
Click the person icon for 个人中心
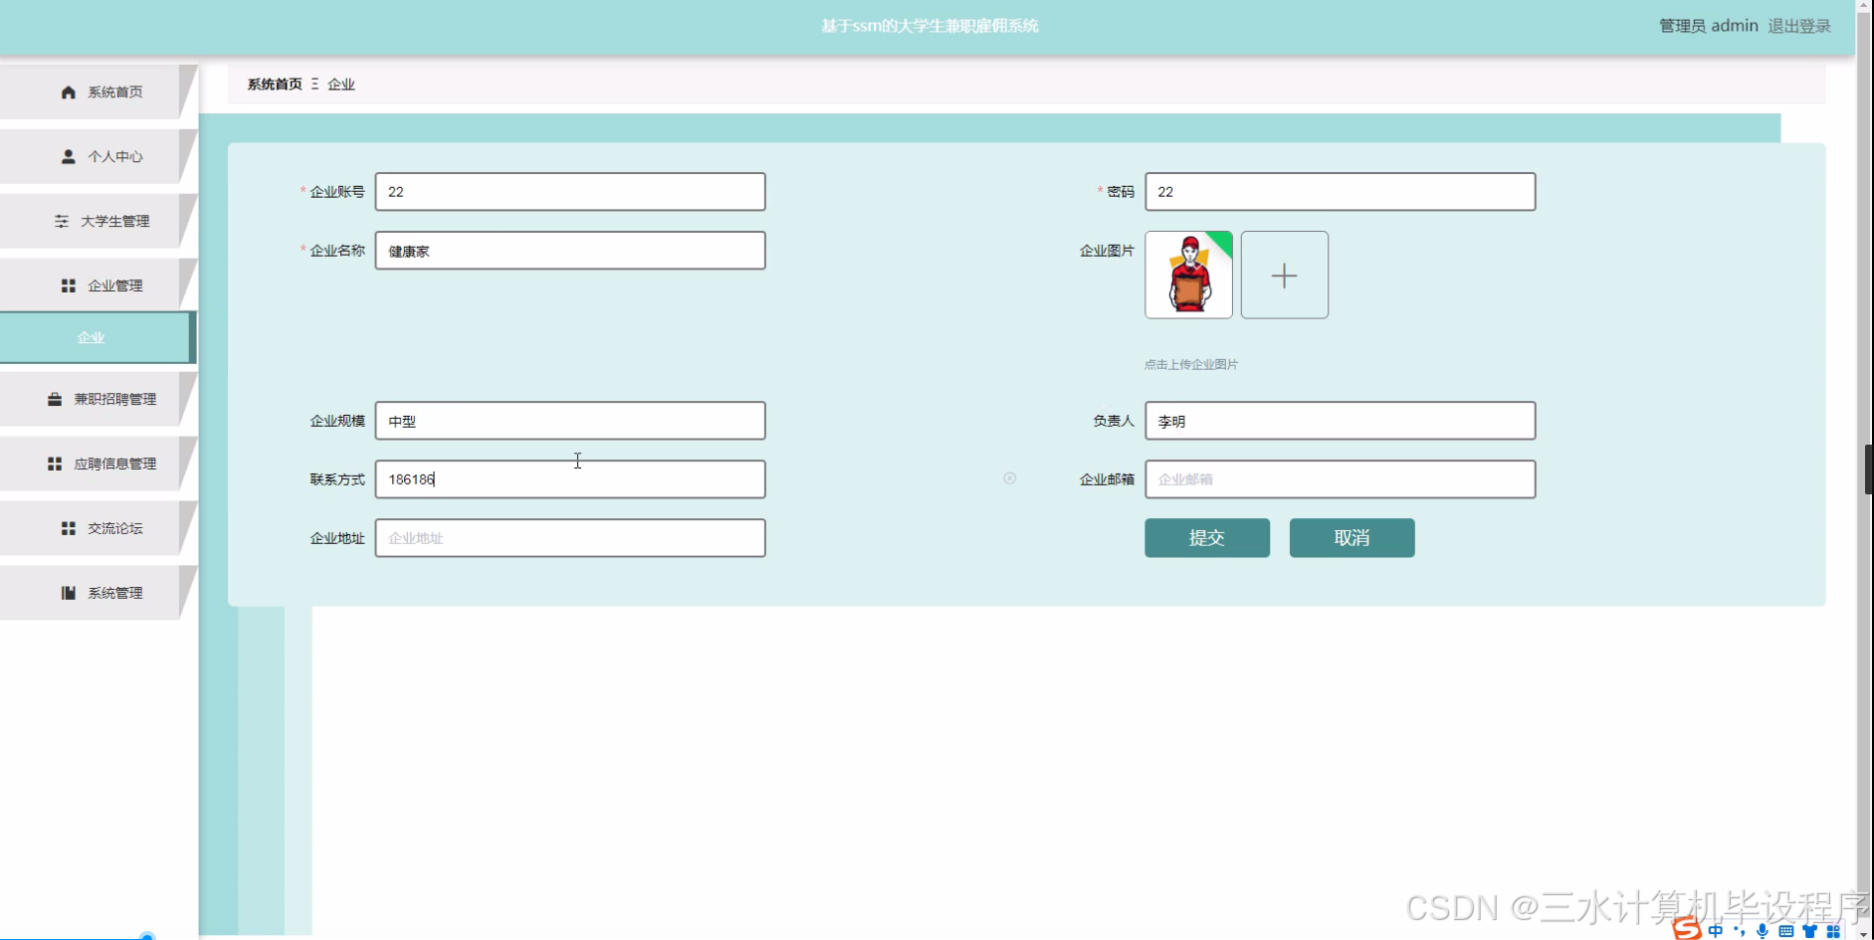tap(67, 155)
